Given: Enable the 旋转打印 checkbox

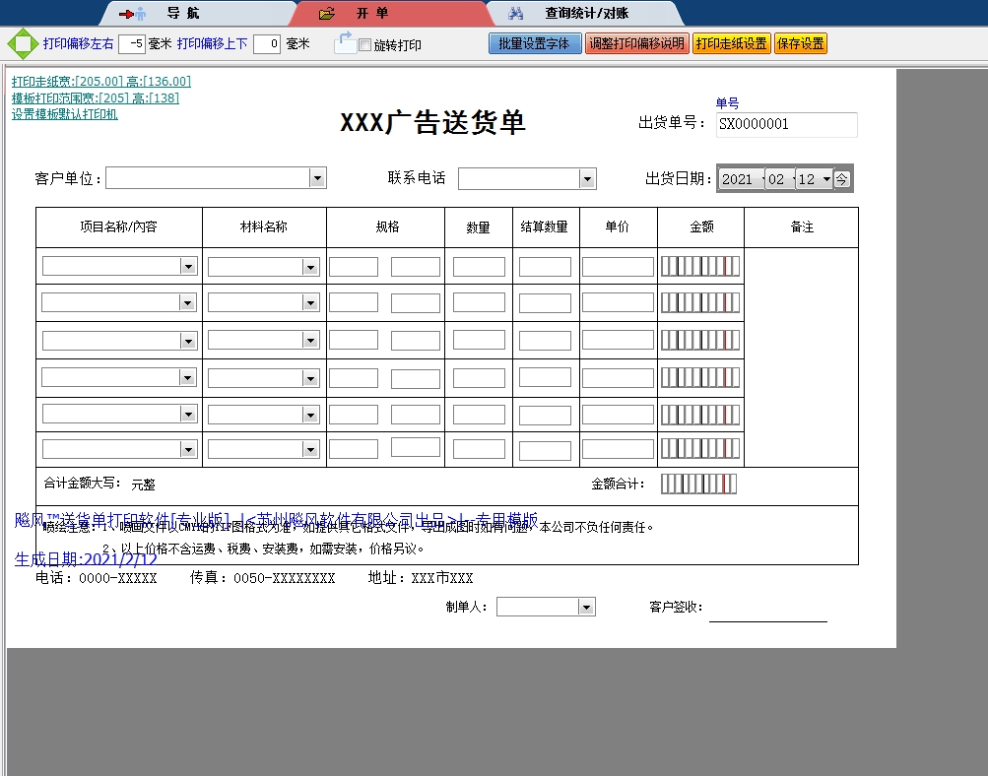Looking at the screenshot, I should (363, 43).
